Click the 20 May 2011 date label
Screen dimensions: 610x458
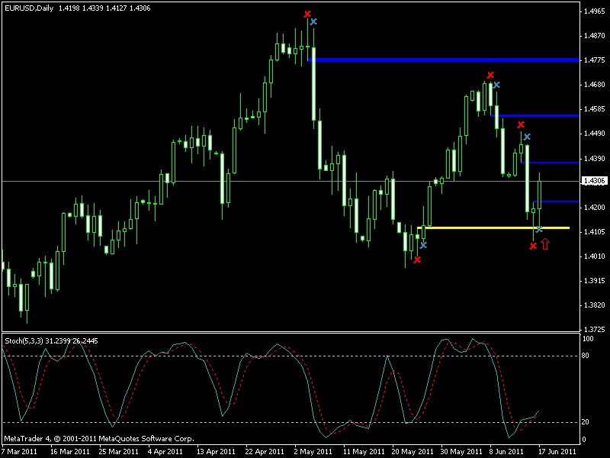coord(413,452)
